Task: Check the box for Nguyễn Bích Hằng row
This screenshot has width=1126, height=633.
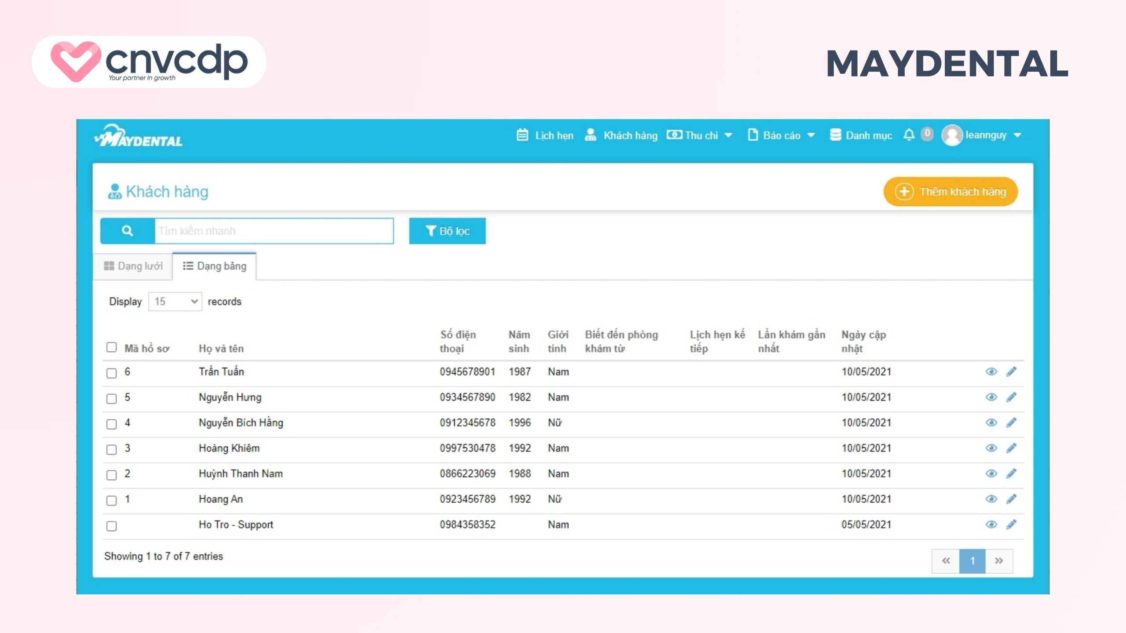Action: click(112, 424)
